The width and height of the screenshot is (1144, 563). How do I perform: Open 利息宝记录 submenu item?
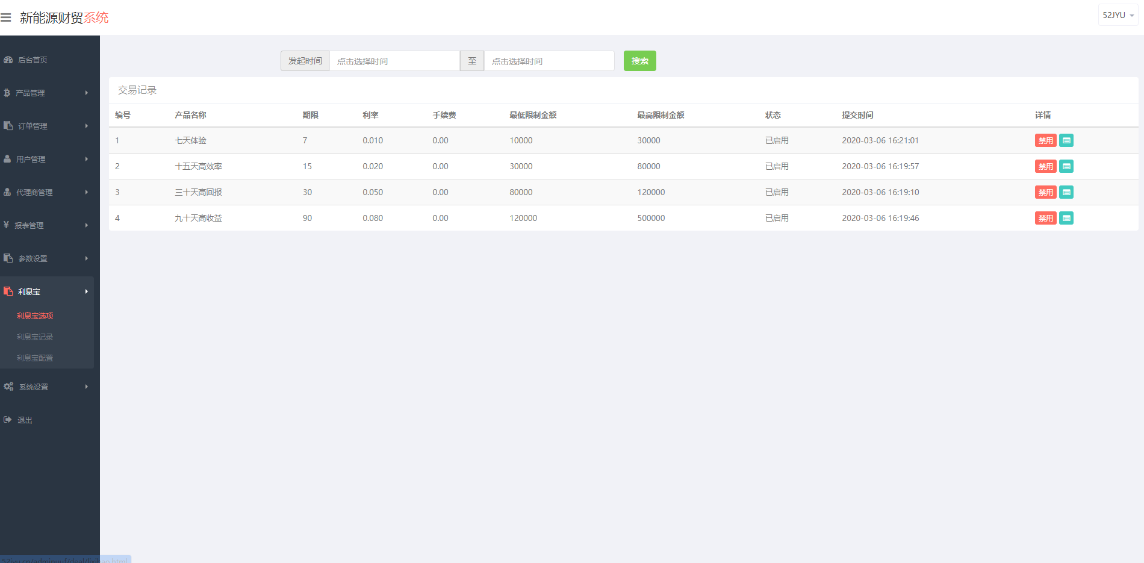(35, 337)
